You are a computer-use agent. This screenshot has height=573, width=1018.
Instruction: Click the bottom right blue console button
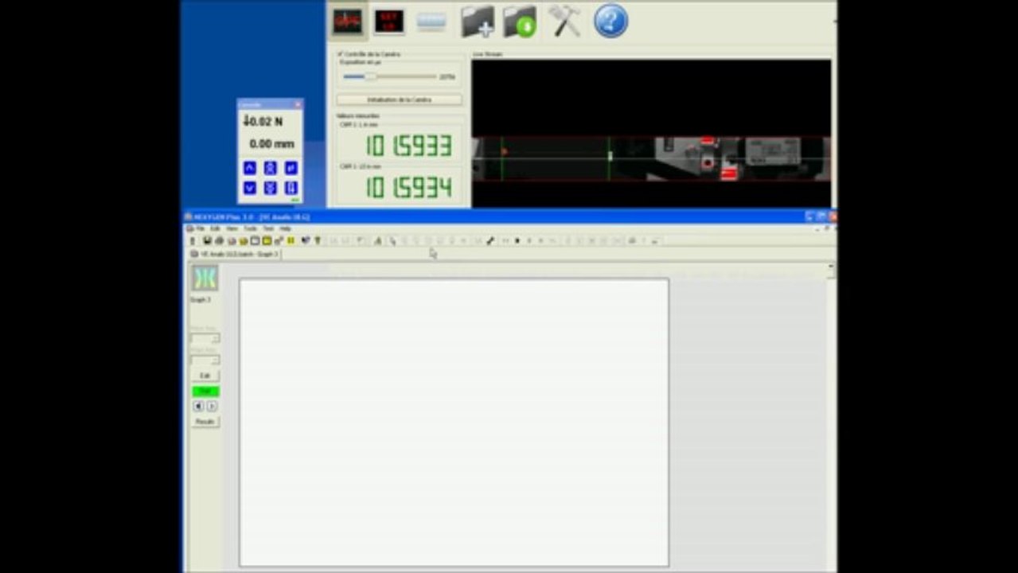pyautogui.click(x=291, y=188)
